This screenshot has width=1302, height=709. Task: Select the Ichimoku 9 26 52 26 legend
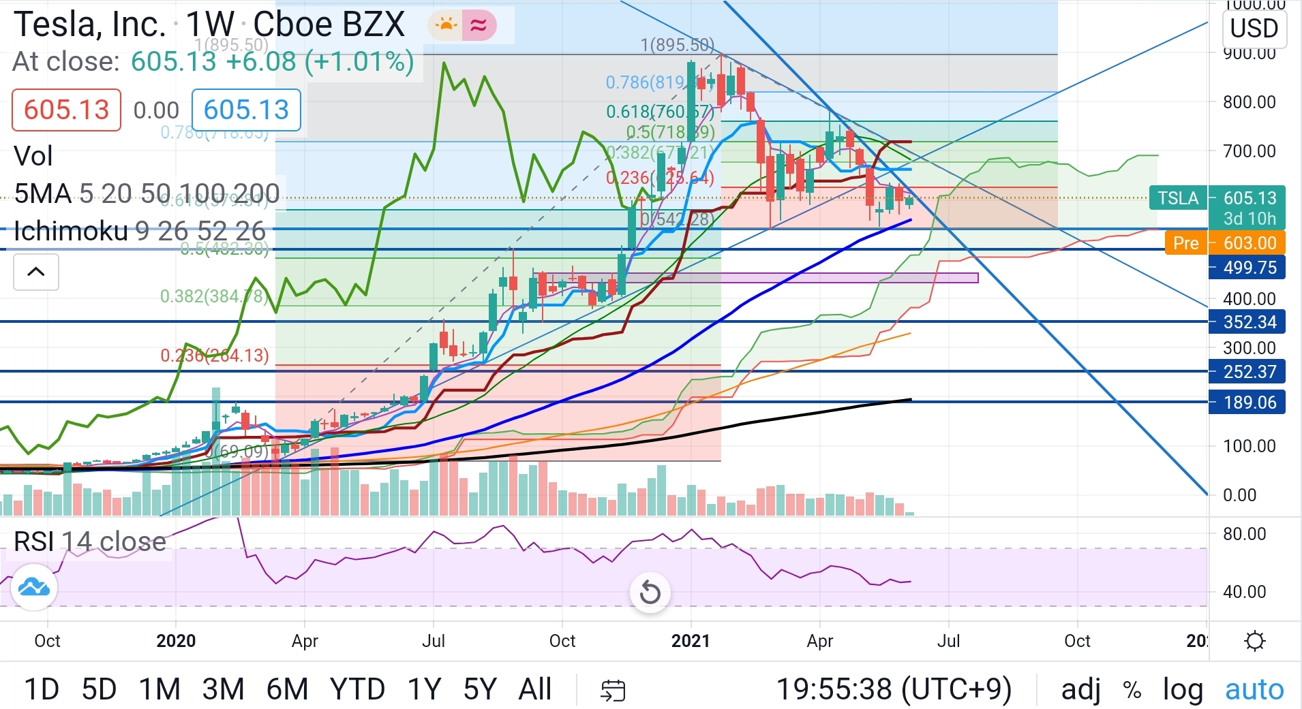(x=140, y=232)
